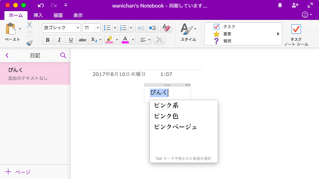Apply the 重要 star tag
319x179 pixels.
pos(222,34)
